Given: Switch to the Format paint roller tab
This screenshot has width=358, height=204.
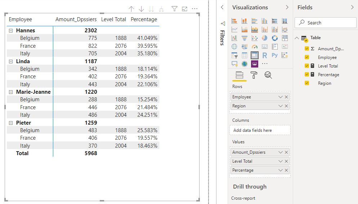Looking at the screenshot, I should [254, 75].
